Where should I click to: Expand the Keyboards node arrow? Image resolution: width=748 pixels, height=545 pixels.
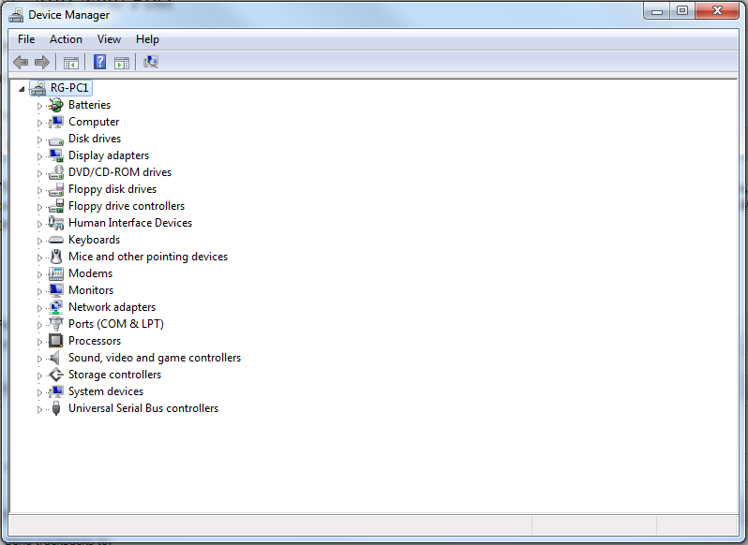[40, 241]
